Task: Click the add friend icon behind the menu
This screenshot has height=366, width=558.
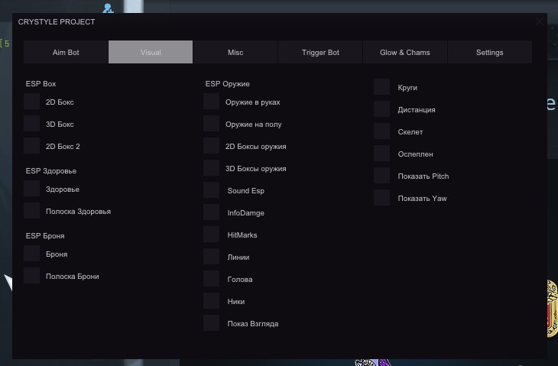Action: 109,8
